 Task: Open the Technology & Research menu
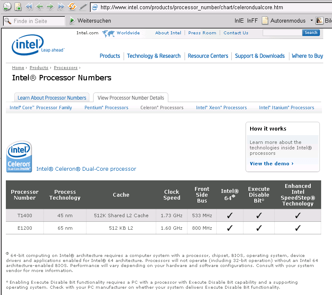(x=154, y=56)
